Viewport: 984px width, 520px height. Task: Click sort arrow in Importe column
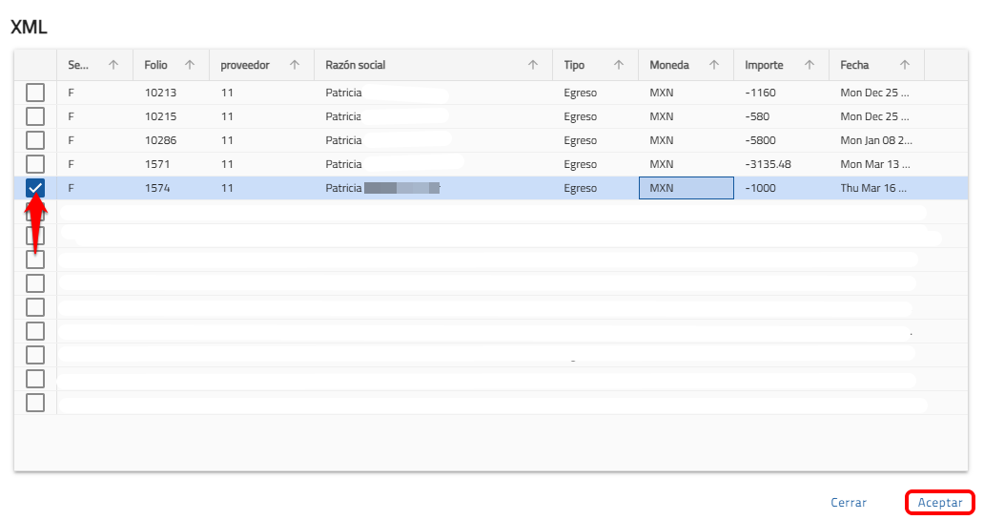[810, 65]
